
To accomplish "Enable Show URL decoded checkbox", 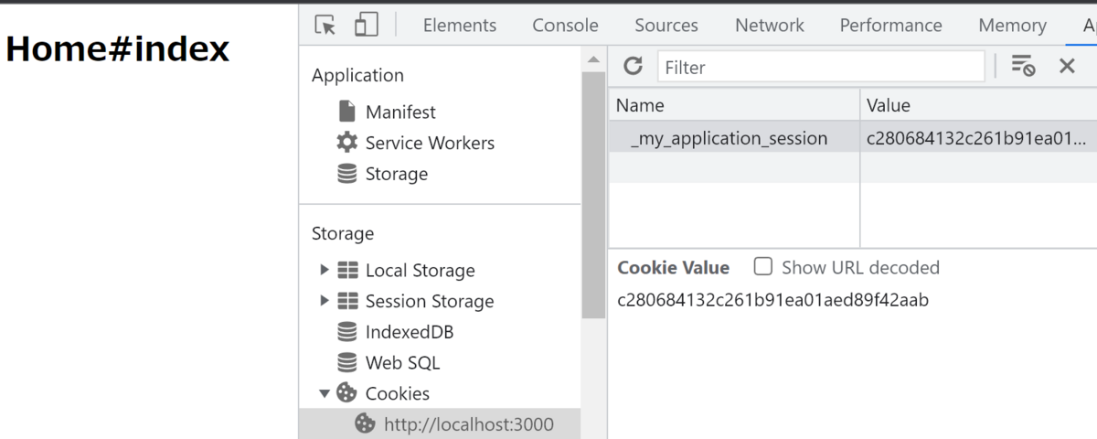I will (763, 267).
